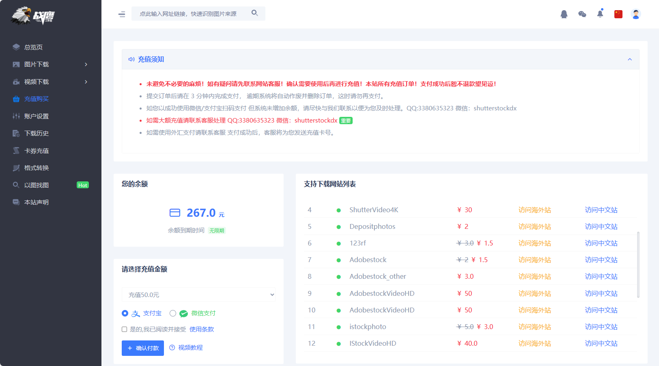
Task: Click the 确认付款 button
Action: [x=143, y=348]
